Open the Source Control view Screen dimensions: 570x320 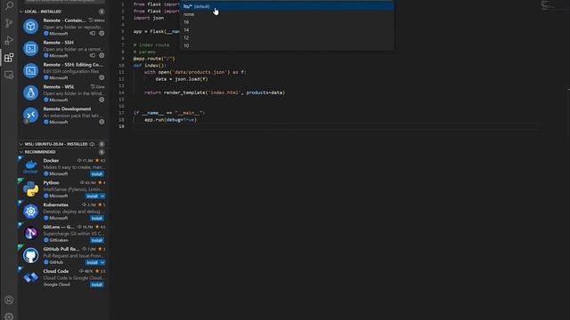click(x=9, y=23)
